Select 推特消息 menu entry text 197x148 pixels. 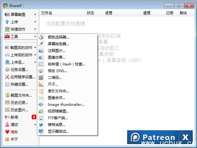click(57, 125)
